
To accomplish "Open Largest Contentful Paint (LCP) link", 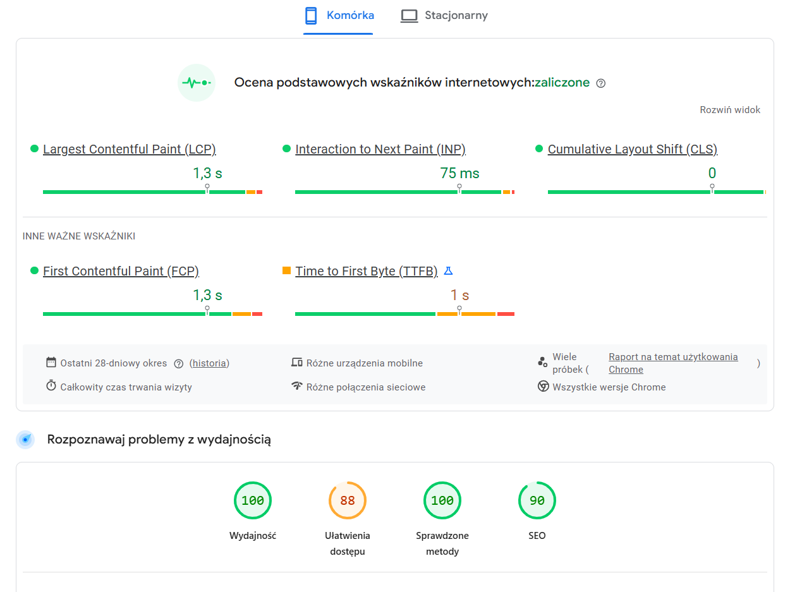I will tap(130, 150).
